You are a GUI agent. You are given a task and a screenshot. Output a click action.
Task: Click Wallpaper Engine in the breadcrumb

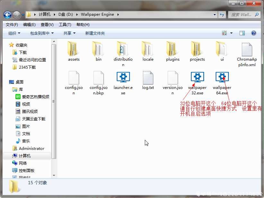tap(97, 14)
